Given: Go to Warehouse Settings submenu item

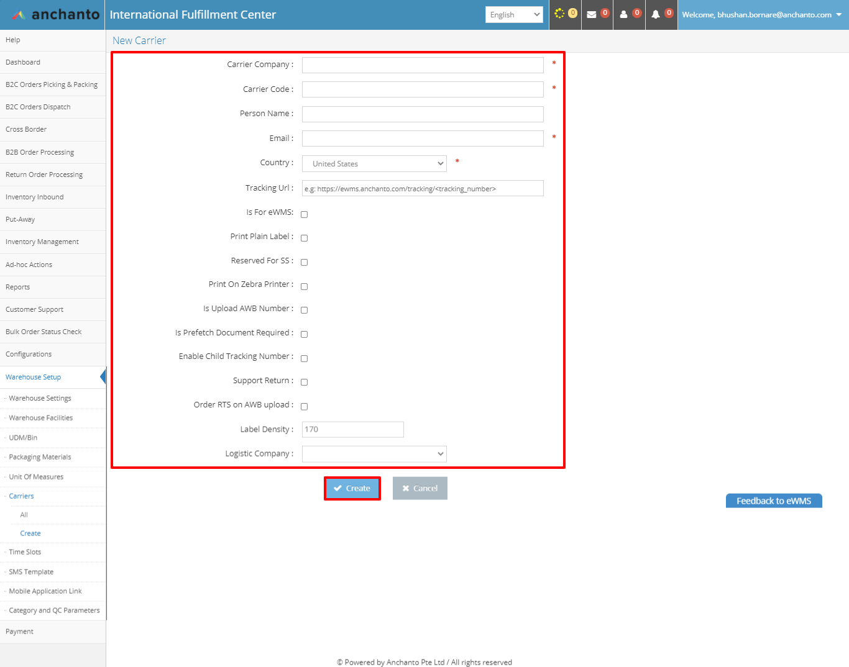Looking at the screenshot, I should tap(40, 398).
